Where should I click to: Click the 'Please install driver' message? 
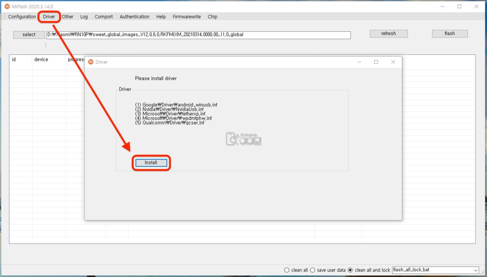point(156,78)
